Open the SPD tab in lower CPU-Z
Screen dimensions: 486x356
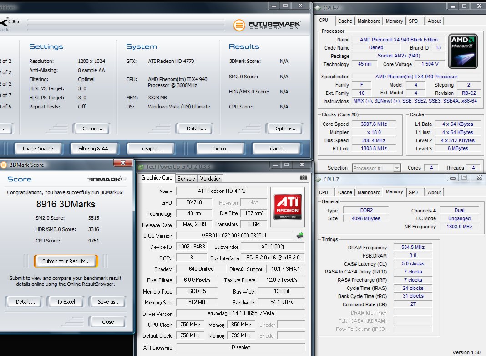pyautogui.click(x=413, y=192)
